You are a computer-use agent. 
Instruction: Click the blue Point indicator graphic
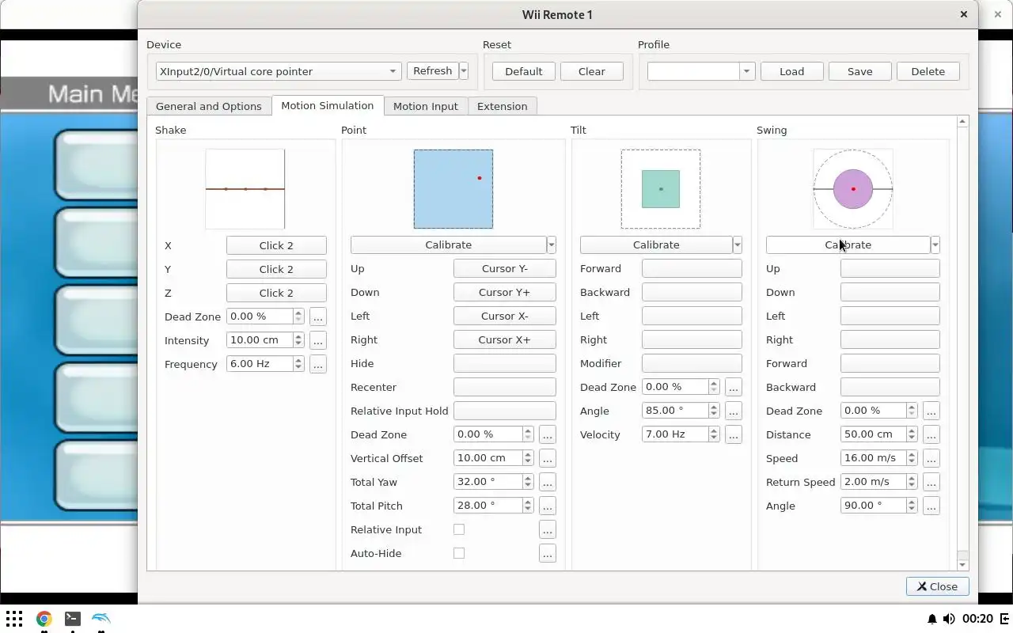(x=453, y=189)
